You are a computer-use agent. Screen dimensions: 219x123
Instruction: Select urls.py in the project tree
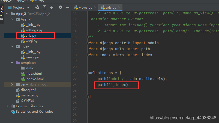[x=31, y=36]
